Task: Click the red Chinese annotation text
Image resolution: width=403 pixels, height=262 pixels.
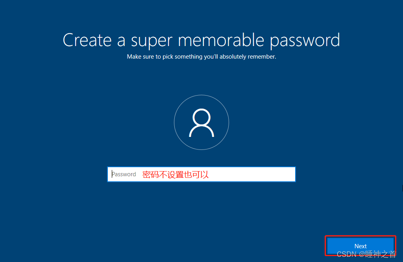Action: tap(175, 175)
